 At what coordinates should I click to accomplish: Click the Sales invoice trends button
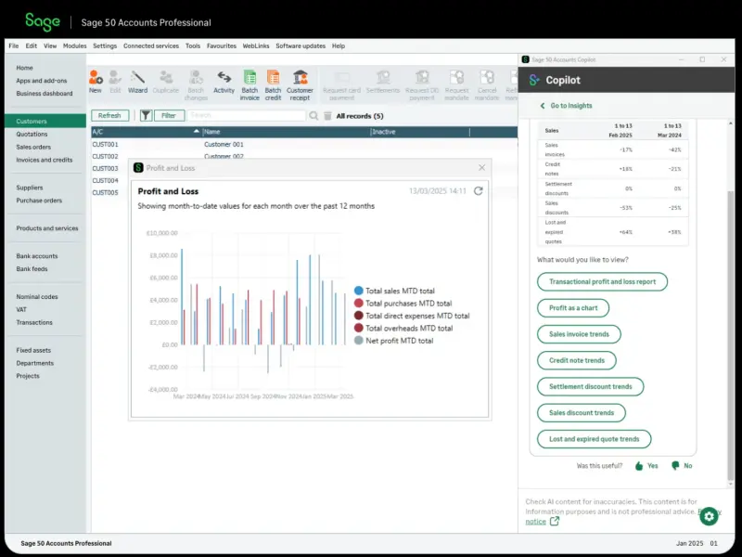(x=579, y=334)
